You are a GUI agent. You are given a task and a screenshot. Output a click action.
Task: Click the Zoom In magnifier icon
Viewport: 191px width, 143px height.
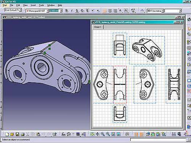[x=103, y=134]
